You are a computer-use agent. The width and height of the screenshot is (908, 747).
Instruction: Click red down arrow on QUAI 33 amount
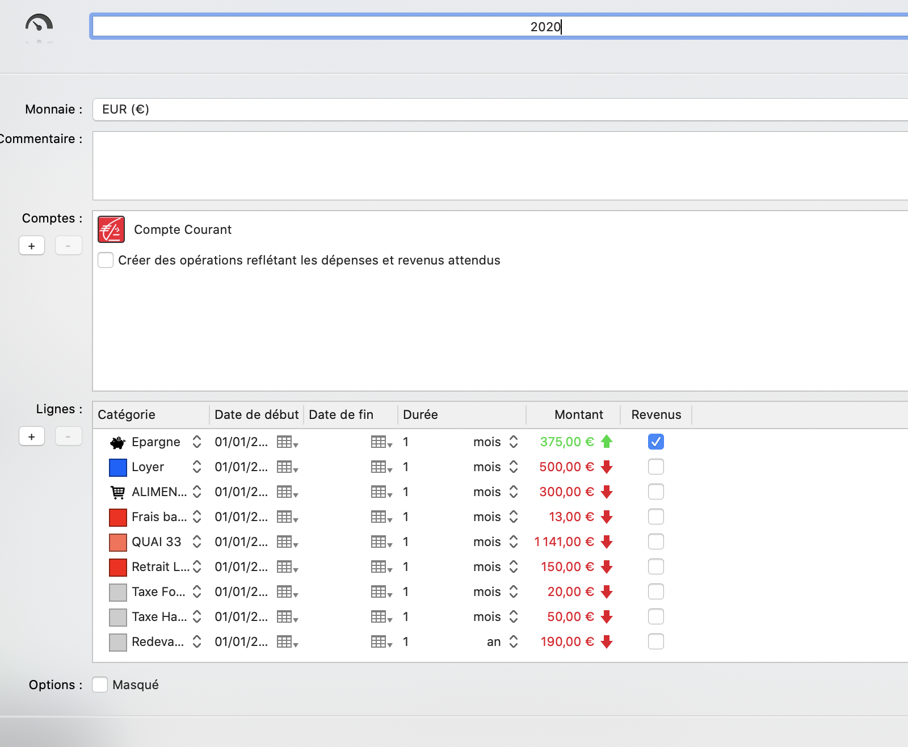pos(607,542)
